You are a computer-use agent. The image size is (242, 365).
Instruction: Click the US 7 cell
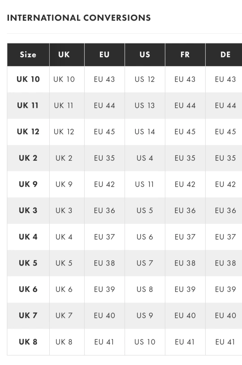point(145,263)
